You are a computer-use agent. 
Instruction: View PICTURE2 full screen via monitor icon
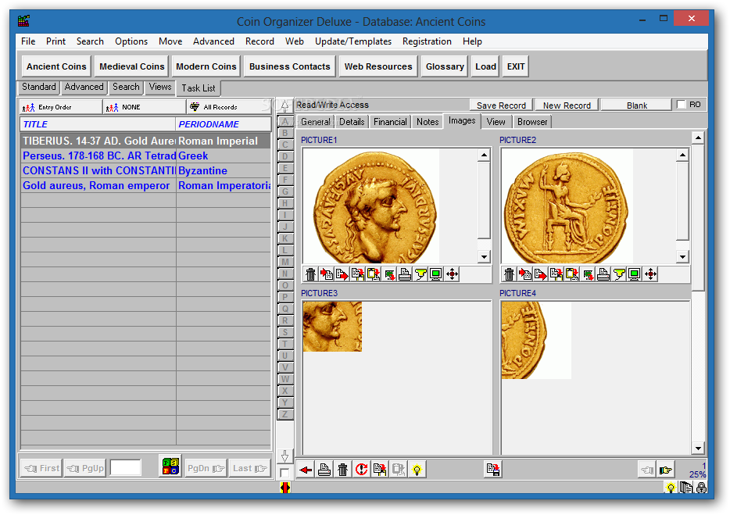634,274
